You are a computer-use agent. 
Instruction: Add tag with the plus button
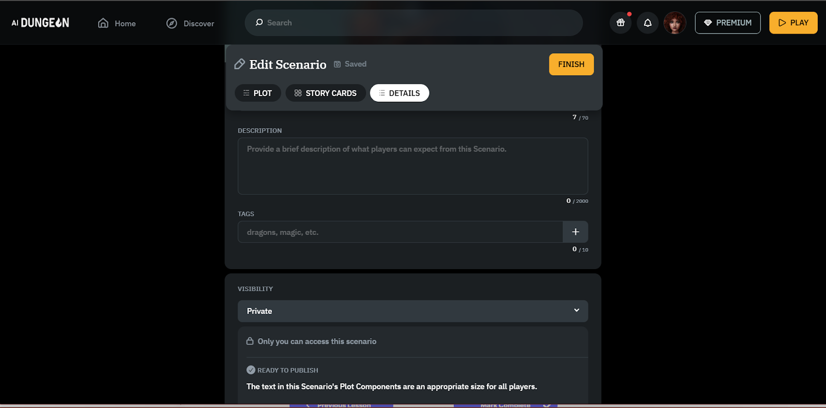point(576,232)
